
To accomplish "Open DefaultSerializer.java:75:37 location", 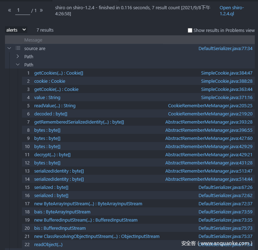I will click(225, 237).
